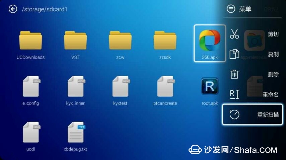Click the trash can delete icon
286x160 pixels.
pyautogui.click(x=234, y=74)
